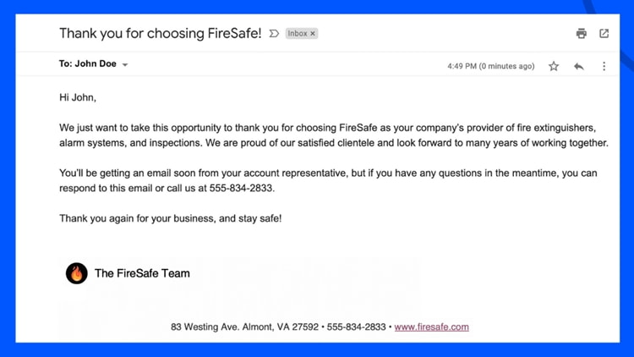Click "The FireSafe Team" signature name
The width and height of the screenshot is (634, 357).
point(142,273)
